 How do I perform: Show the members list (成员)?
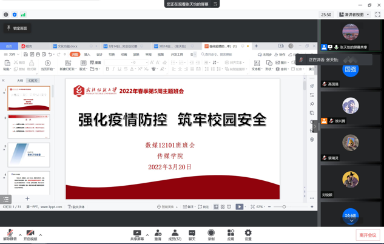coord(175,233)
